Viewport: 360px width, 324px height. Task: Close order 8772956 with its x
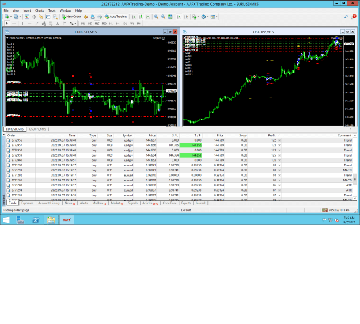point(279,140)
